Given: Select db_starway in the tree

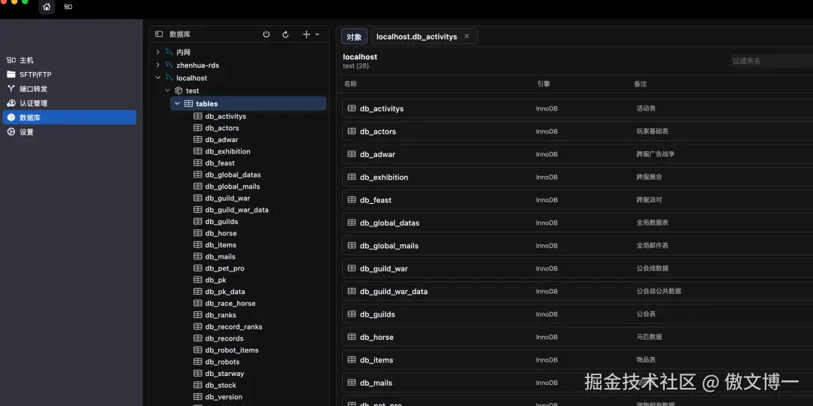Looking at the screenshot, I should click(224, 374).
